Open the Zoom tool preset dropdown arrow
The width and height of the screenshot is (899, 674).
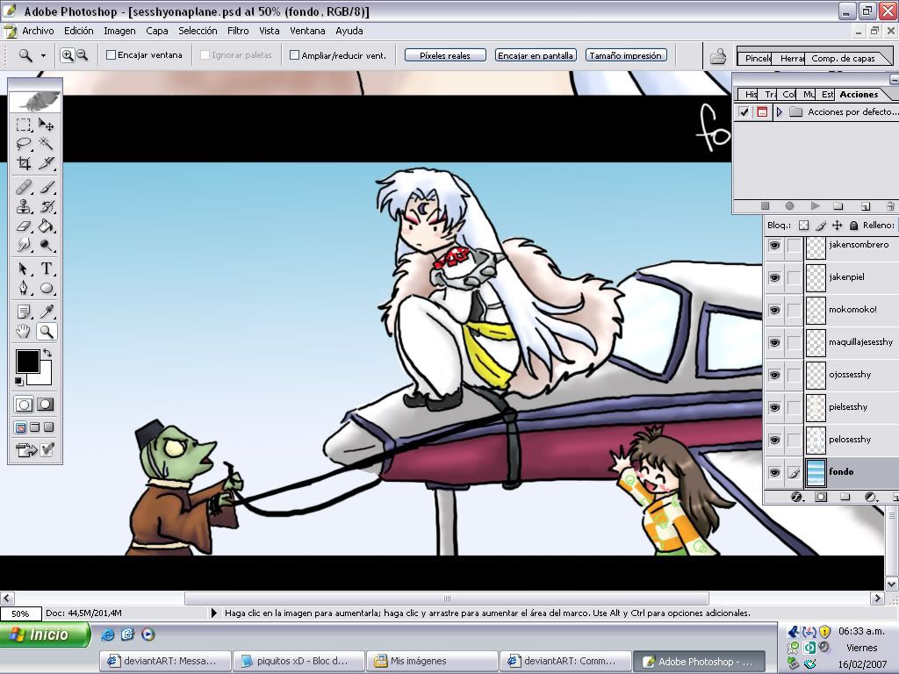click(x=43, y=55)
